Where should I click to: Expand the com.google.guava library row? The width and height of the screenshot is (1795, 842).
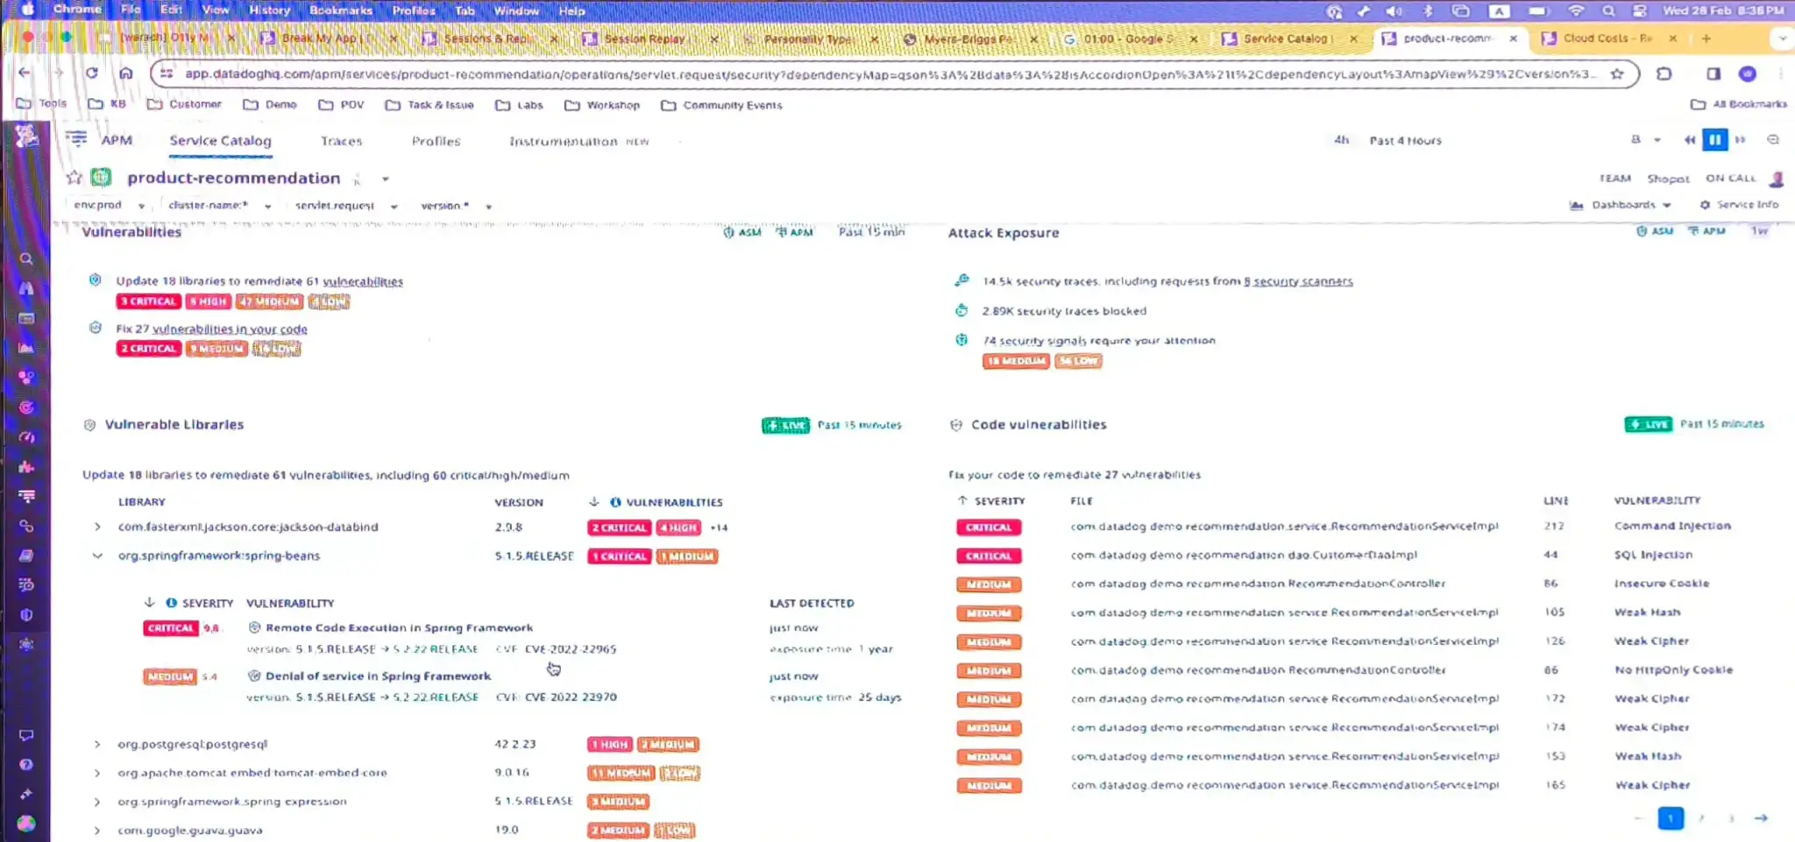coord(97,831)
